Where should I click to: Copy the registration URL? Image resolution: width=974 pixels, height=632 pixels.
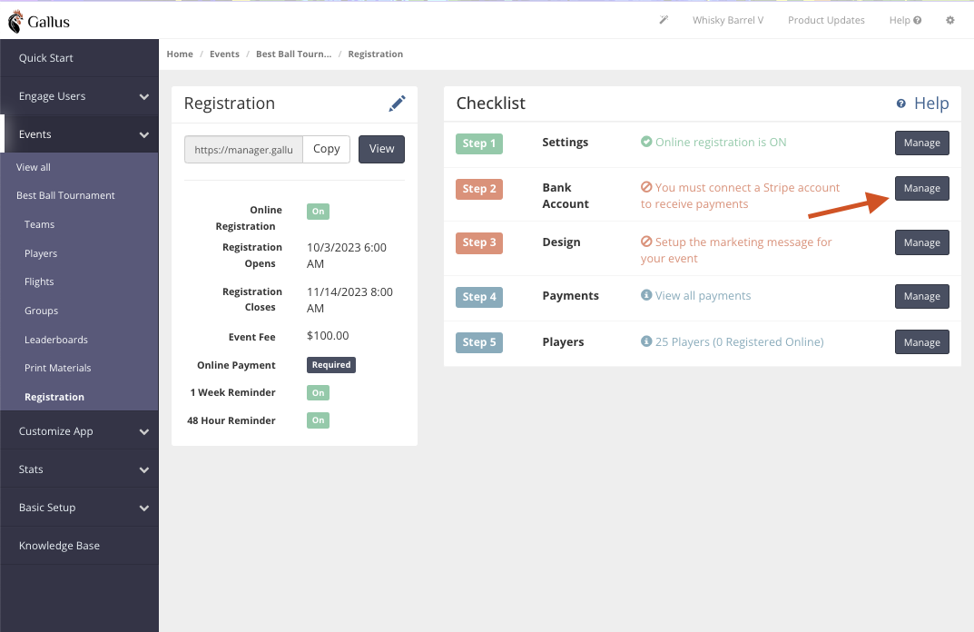326,149
